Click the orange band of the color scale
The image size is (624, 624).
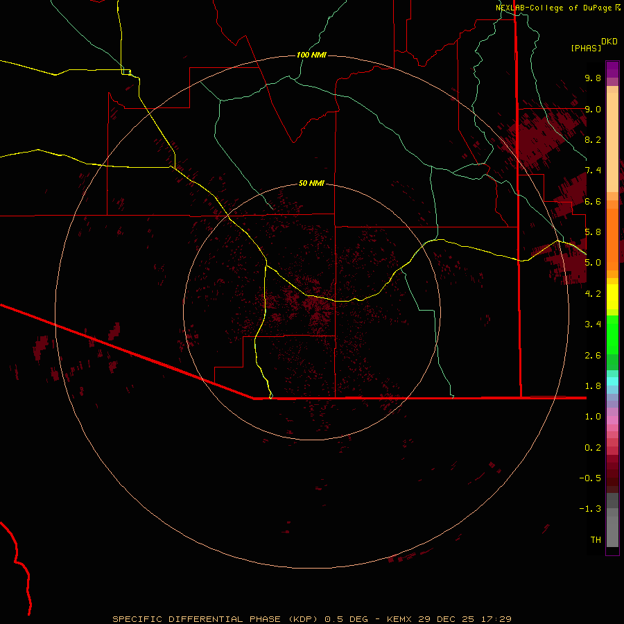click(612, 240)
